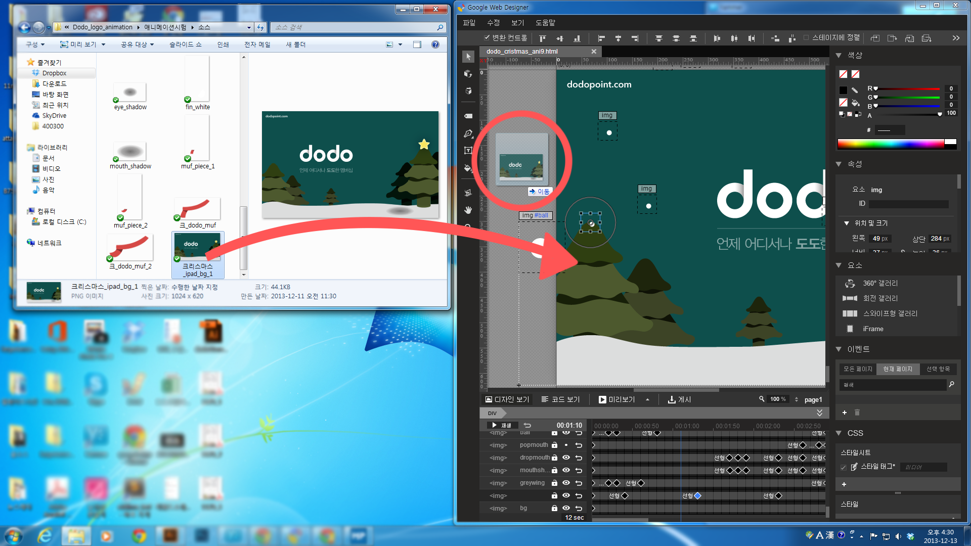Screen dimensions: 971x546
Task: Click the align top edges icon
Action: (543, 38)
